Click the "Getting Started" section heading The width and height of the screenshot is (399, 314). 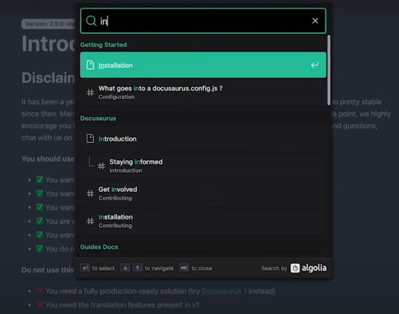tap(103, 45)
